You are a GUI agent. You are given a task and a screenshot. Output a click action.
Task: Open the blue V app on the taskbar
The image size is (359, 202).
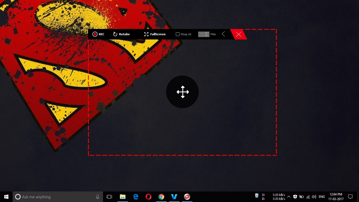174,197
